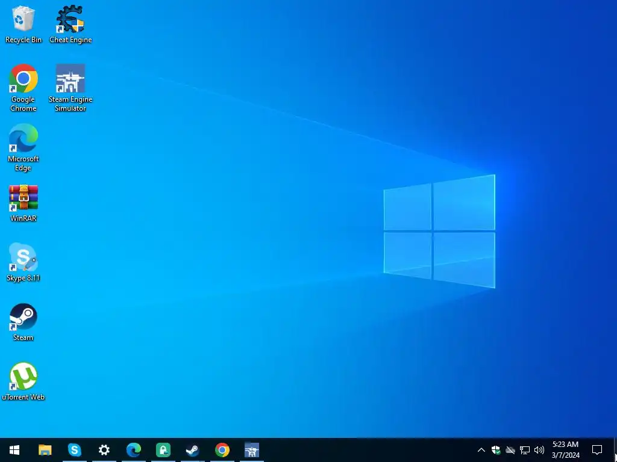
Task: Select the uTorrent Web desktop shortcut
Action: coord(23,382)
